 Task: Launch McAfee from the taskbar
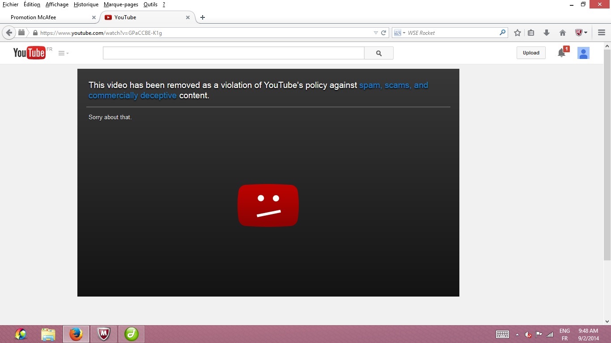point(104,334)
